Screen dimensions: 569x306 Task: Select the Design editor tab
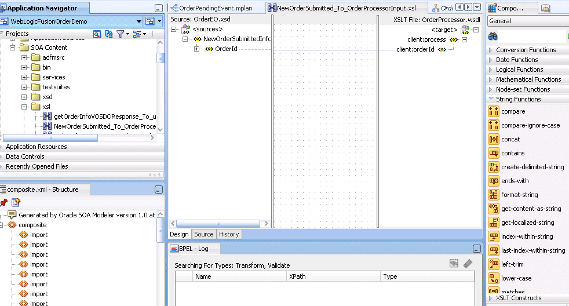(x=179, y=234)
